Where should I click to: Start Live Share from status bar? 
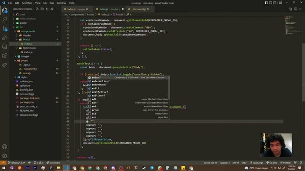pos(54,162)
